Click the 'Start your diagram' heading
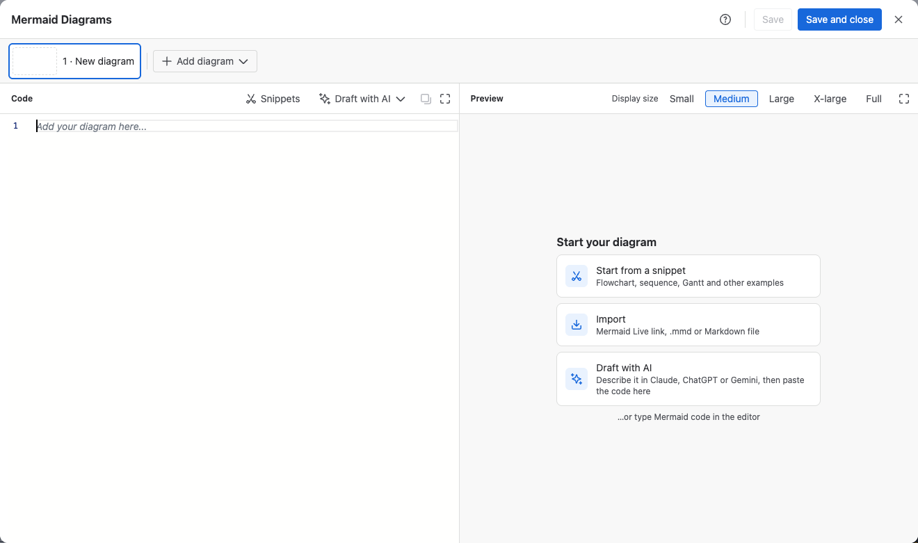The height and width of the screenshot is (543, 918). click(x=606, y=242)
